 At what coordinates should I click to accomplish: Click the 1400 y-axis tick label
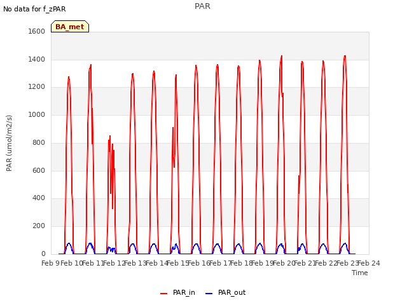tap(37, 59)
